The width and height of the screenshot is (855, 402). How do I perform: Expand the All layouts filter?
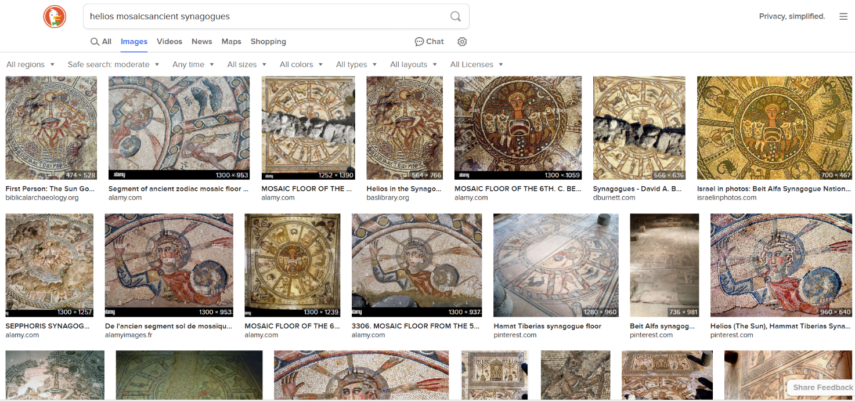pos(413,64)
